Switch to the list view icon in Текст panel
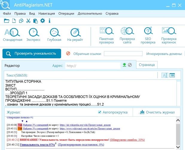 (x=172, y=75)
